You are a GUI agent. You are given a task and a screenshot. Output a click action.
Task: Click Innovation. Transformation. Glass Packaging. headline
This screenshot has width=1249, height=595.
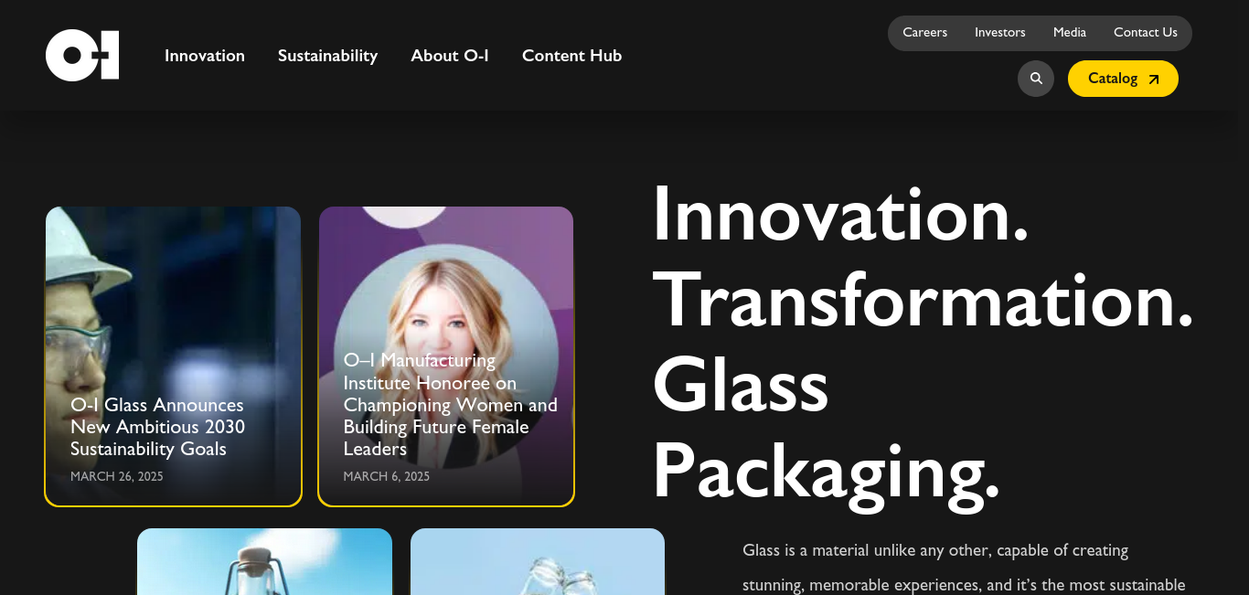coord(923,343)
